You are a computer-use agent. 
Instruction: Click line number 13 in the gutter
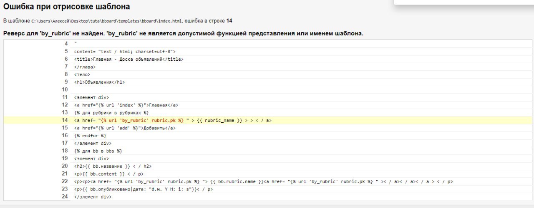65,112
